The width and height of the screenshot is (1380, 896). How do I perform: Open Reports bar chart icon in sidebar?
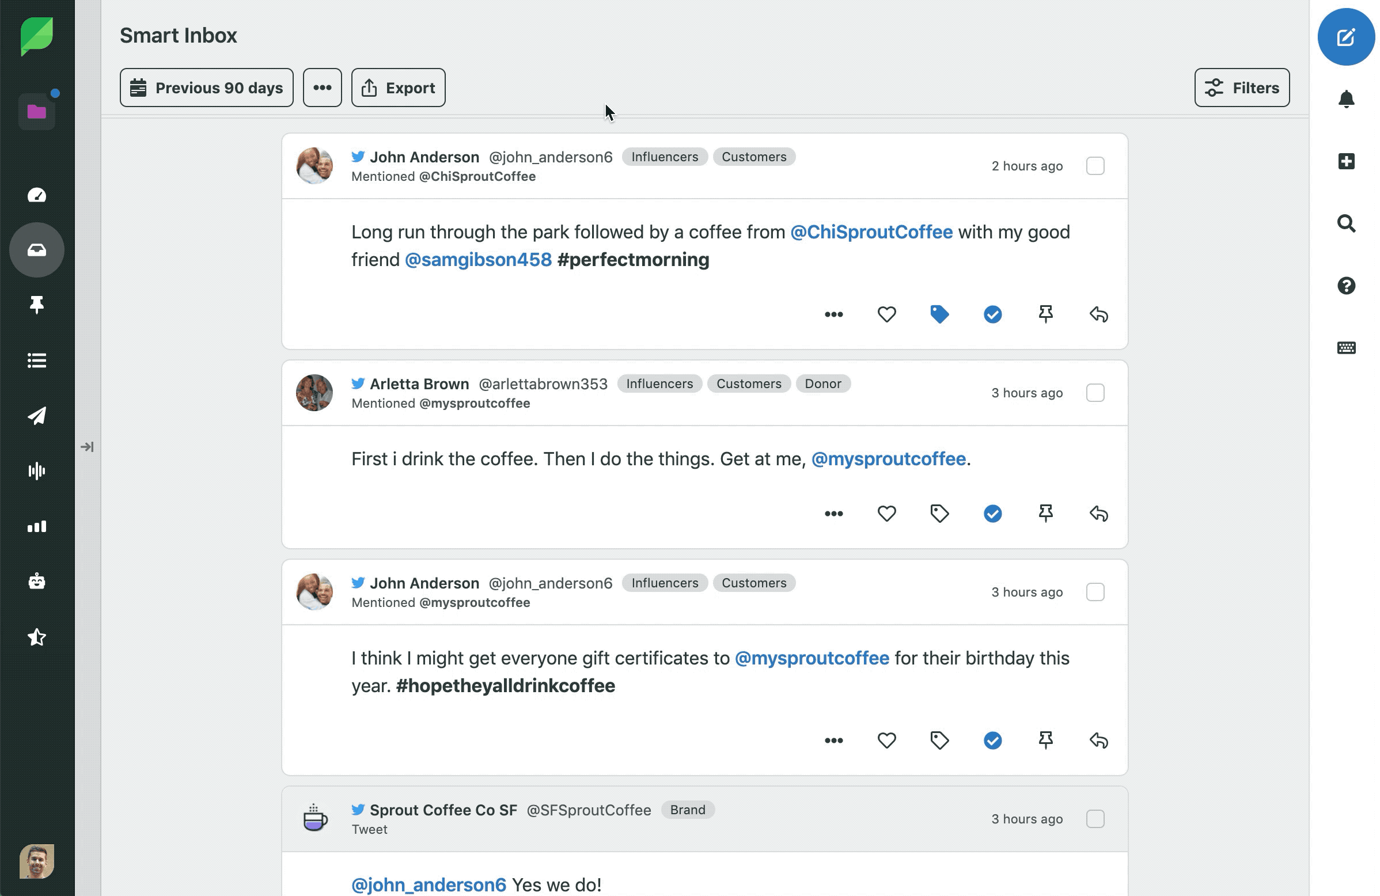point(36,526)
